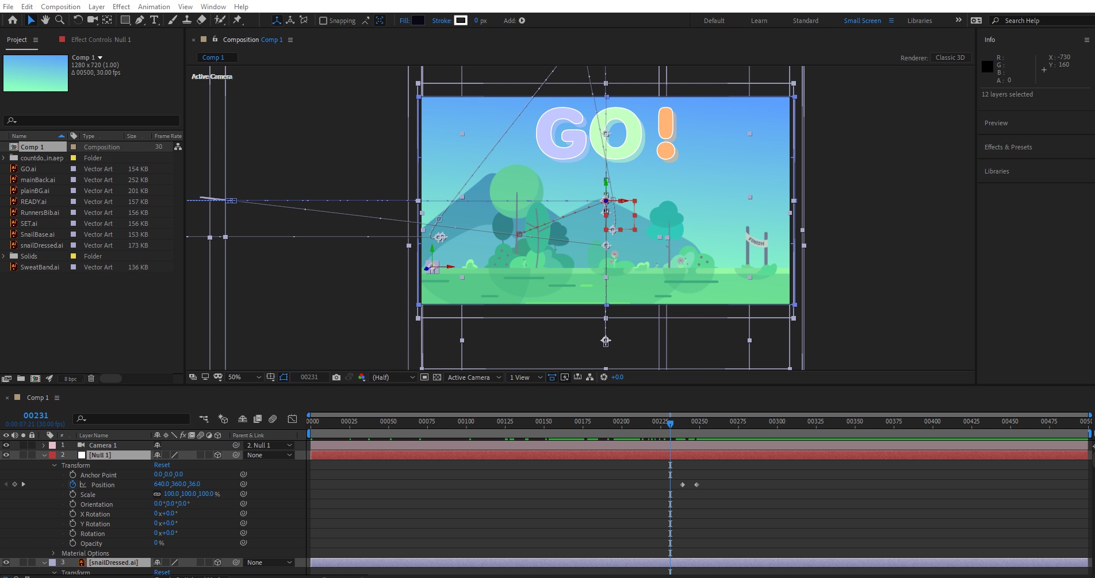Screen dimensions: 1095x578
Task: Switch to Effect Controls Null 1 tab
Action: [x=101, y=40]
